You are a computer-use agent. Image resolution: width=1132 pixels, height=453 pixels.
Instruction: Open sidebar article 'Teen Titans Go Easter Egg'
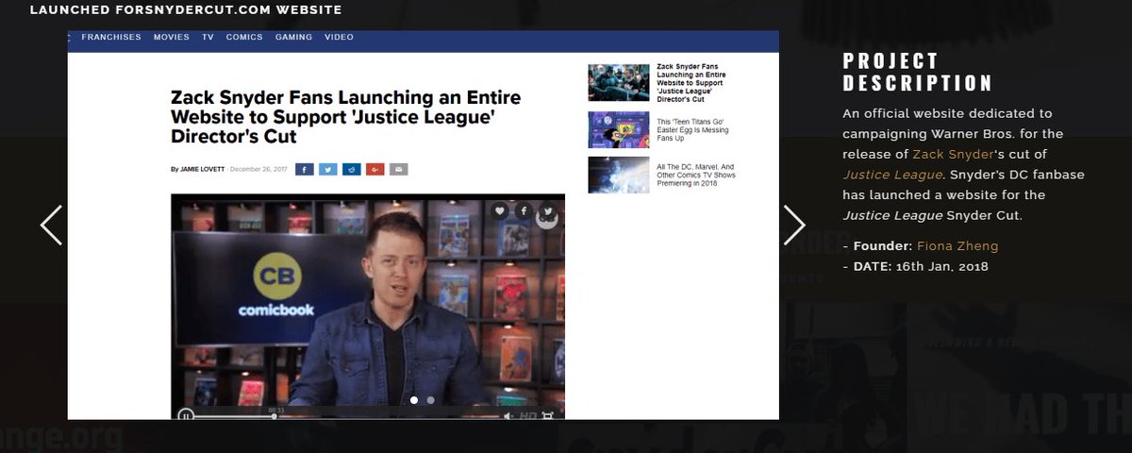click(x=696, y=130)
